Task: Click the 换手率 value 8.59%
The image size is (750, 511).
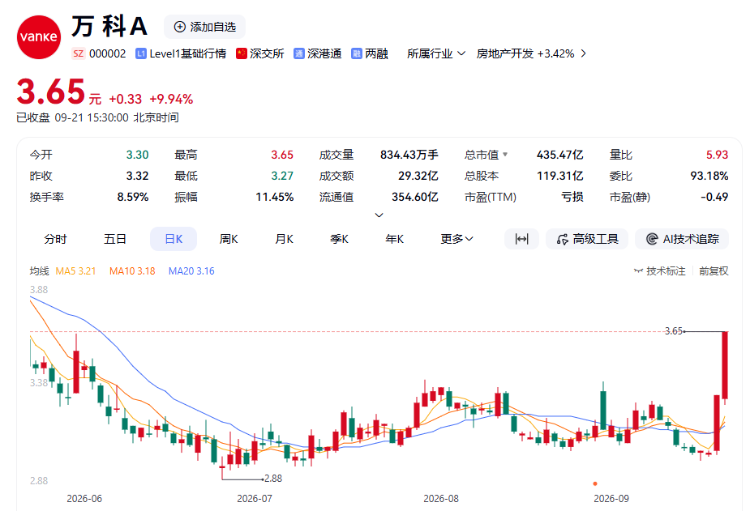Action: 133,197
